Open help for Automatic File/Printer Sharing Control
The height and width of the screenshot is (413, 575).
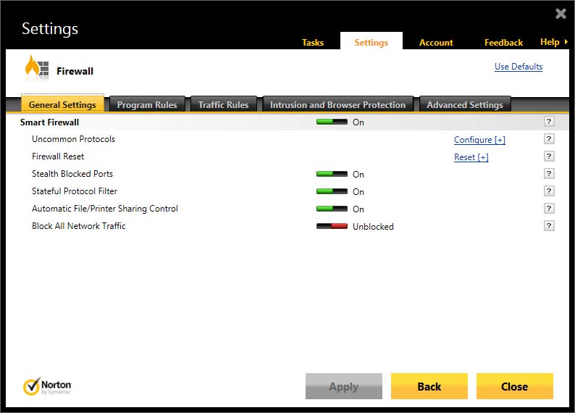(x=549, y=209)
